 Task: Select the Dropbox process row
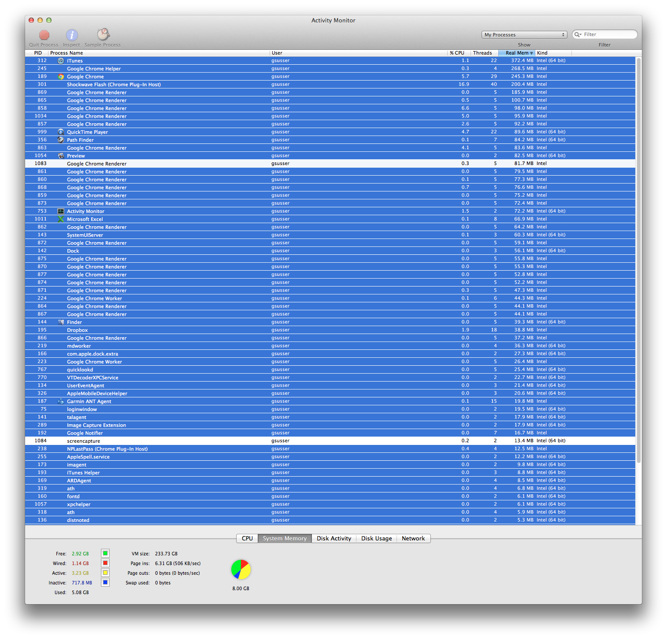pyautogui.click(x=330, y=330)
